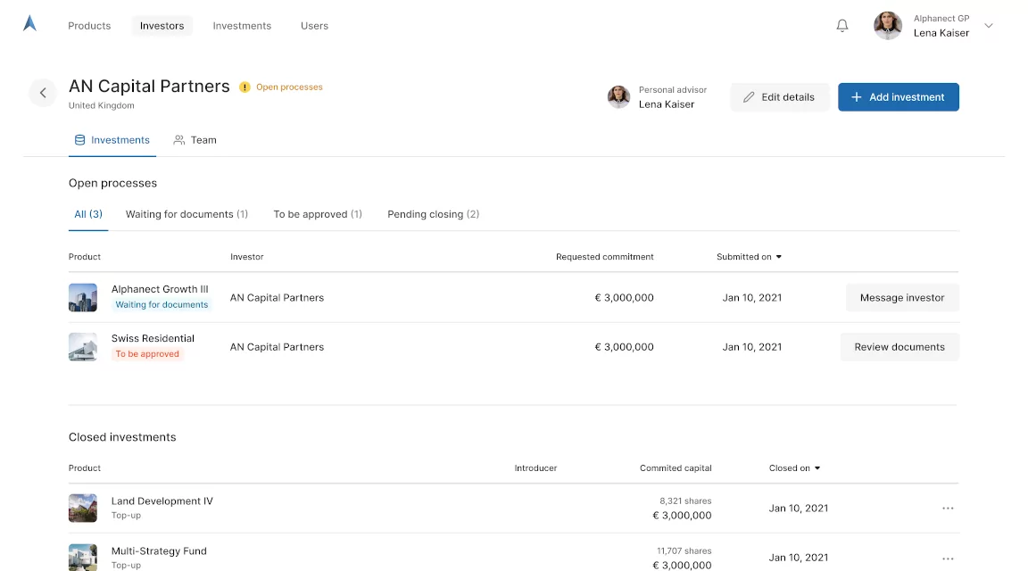This screenshot has height=571, width=1028.
Task: Click the To be approved status badge
Action: pyautogui.click(x=147, y=354)
